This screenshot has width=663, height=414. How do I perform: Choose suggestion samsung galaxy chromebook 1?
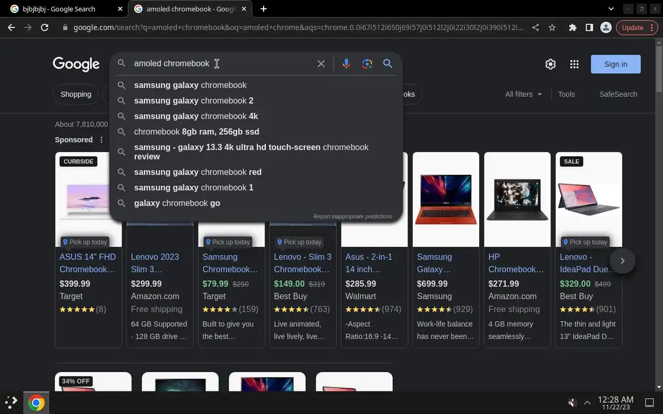[256, 187]
